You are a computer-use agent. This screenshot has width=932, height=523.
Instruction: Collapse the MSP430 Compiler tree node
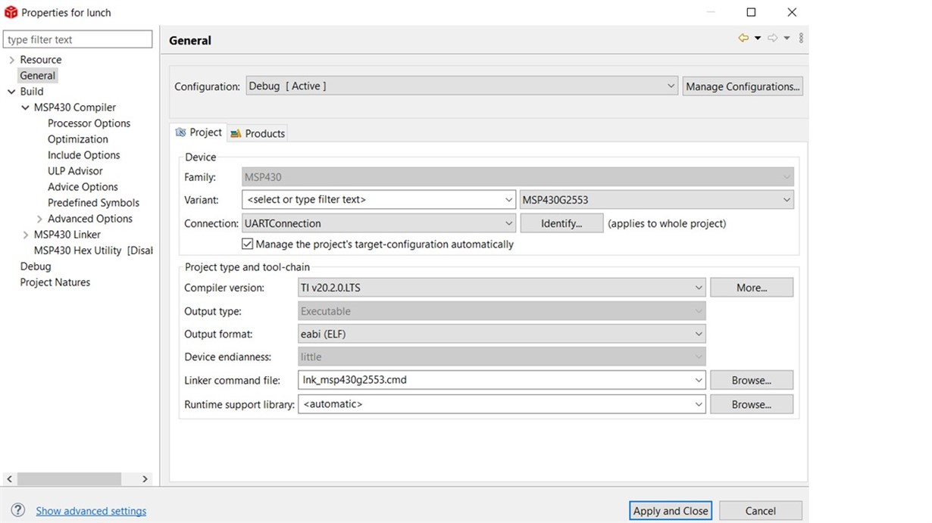25,107
